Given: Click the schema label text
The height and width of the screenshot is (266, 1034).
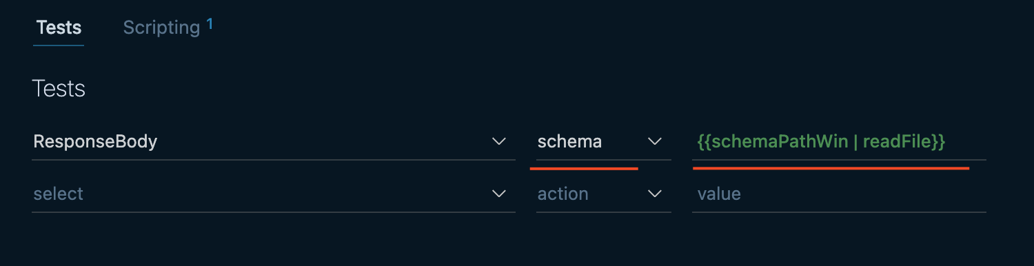Looking at the screenshot, I should tap(569, 142).
